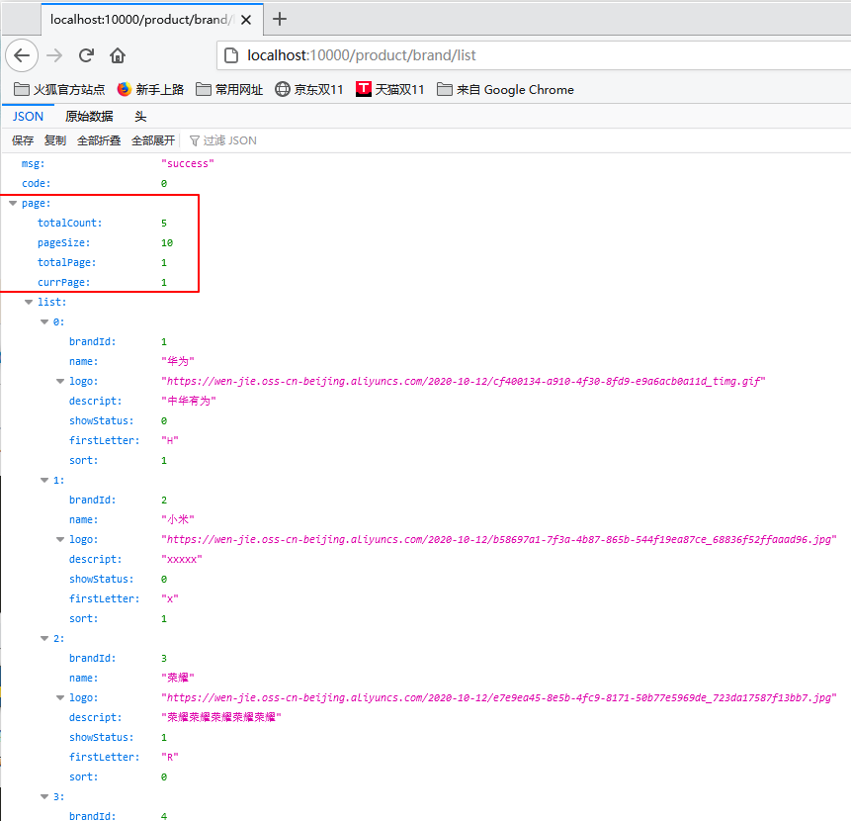Click the address bar URL
This screenshot has width=851, height=821.
pyautogui.click(x=362, y=55)
